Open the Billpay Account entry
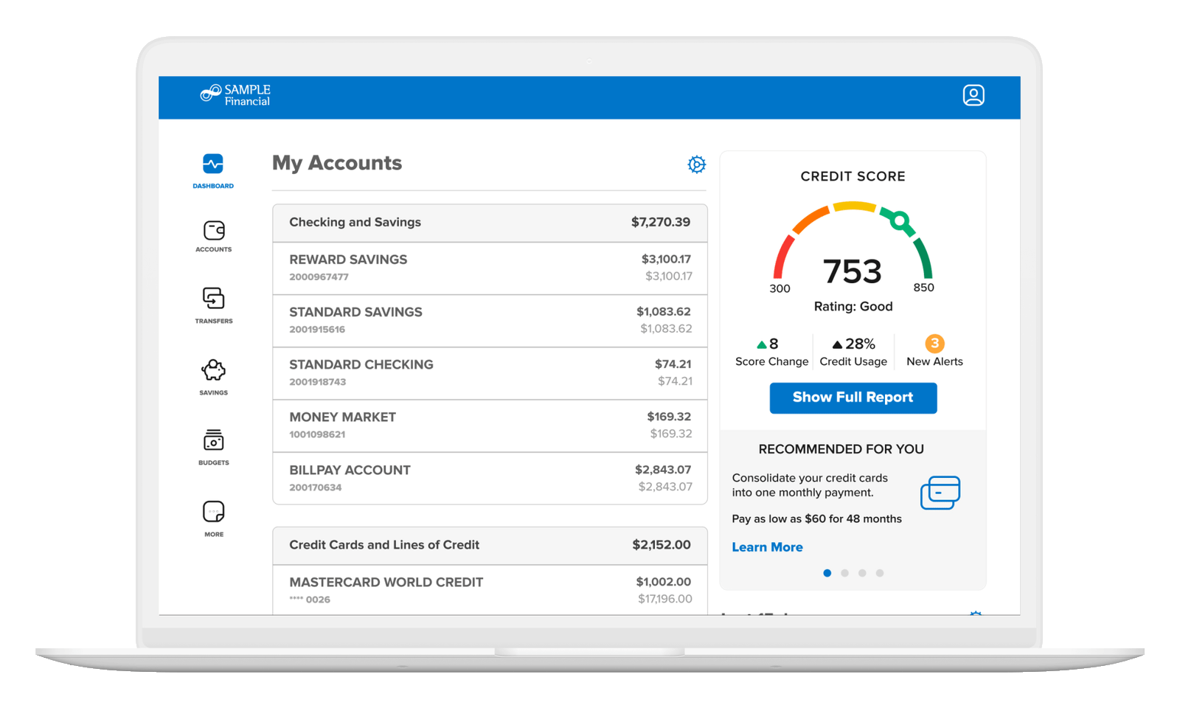Screen dimensions: 1180x708 coord(490,477)
